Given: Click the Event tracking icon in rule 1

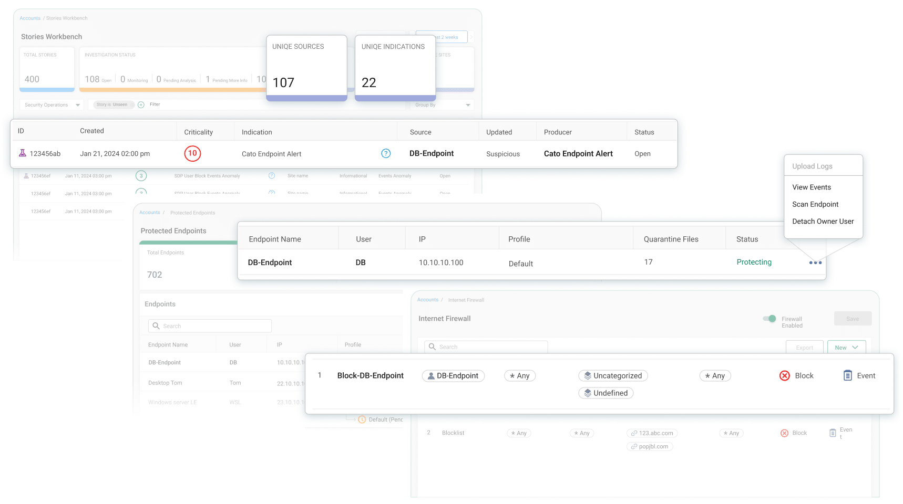Looking at the screenshot, I should pyautogui.click(x=848, y=375).
